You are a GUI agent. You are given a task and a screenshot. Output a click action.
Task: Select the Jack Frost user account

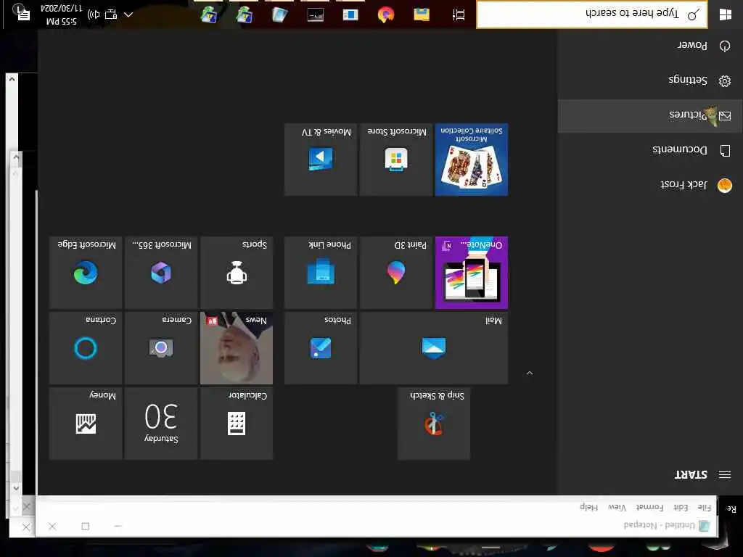[650, 185]
